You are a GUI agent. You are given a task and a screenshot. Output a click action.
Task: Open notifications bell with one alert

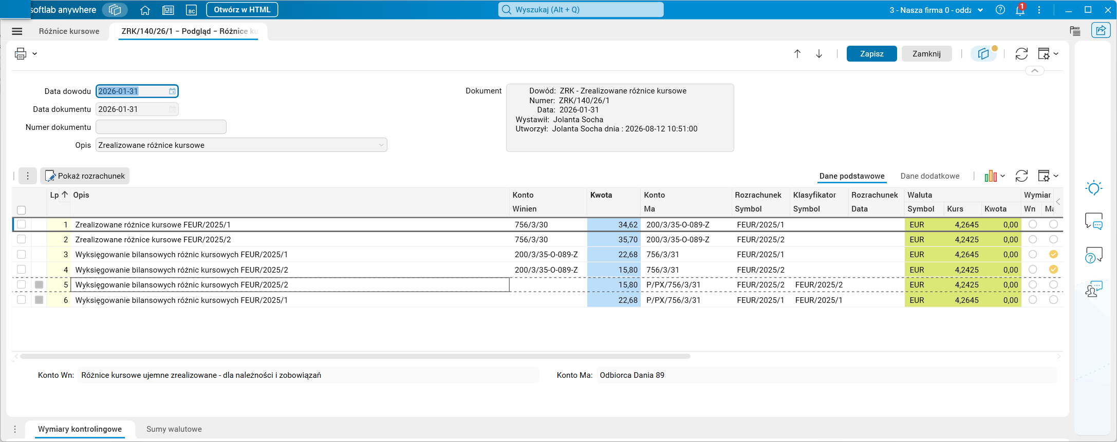tap(1020, 10)
